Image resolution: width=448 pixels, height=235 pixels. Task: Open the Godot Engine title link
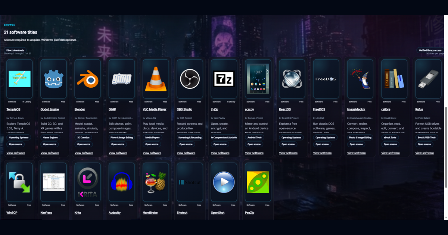(x=50, y=109)
